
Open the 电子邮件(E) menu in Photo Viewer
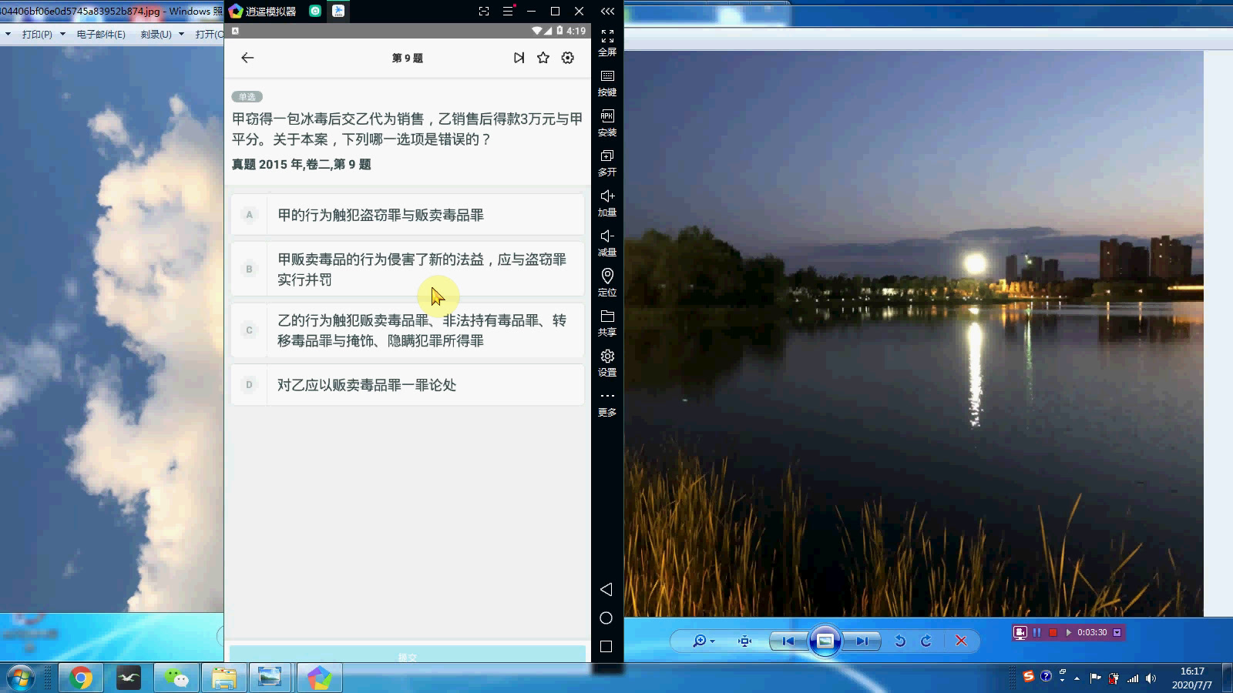point(101,34)
